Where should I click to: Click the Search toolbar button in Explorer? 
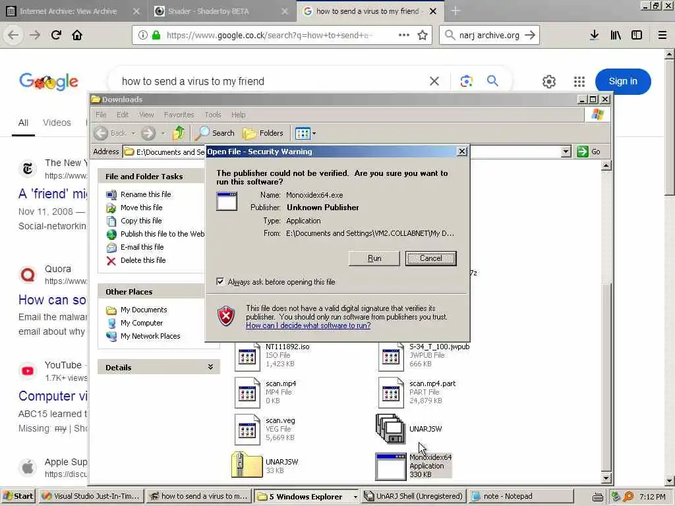click(214, 133)
